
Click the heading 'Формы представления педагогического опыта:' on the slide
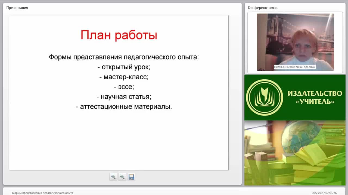[124, 57]
